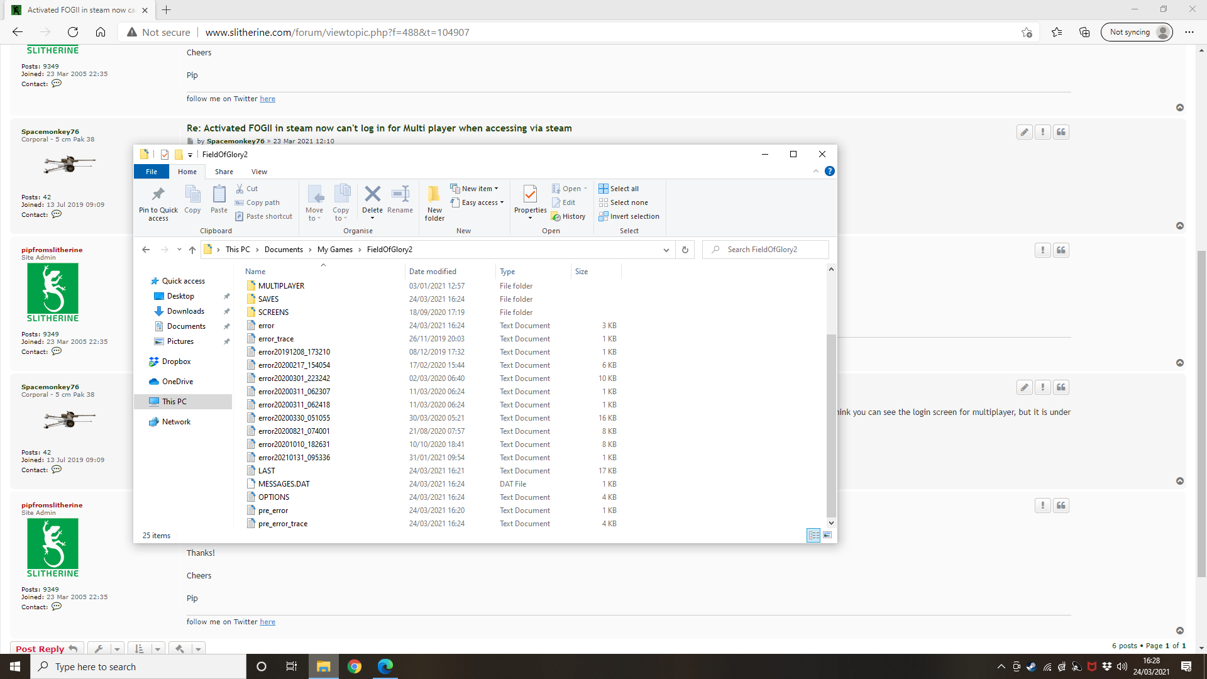Click Select all in the ribbon
The height and width of the screenshot is (679, 1207).
pyautogui.click(x=619, y=188)
